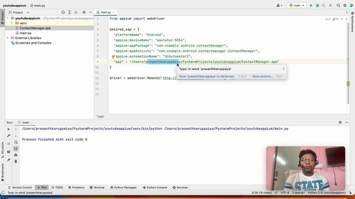Open Notifications side panel
The width and height of the screenshot is (355, 199).
(352, 22)
